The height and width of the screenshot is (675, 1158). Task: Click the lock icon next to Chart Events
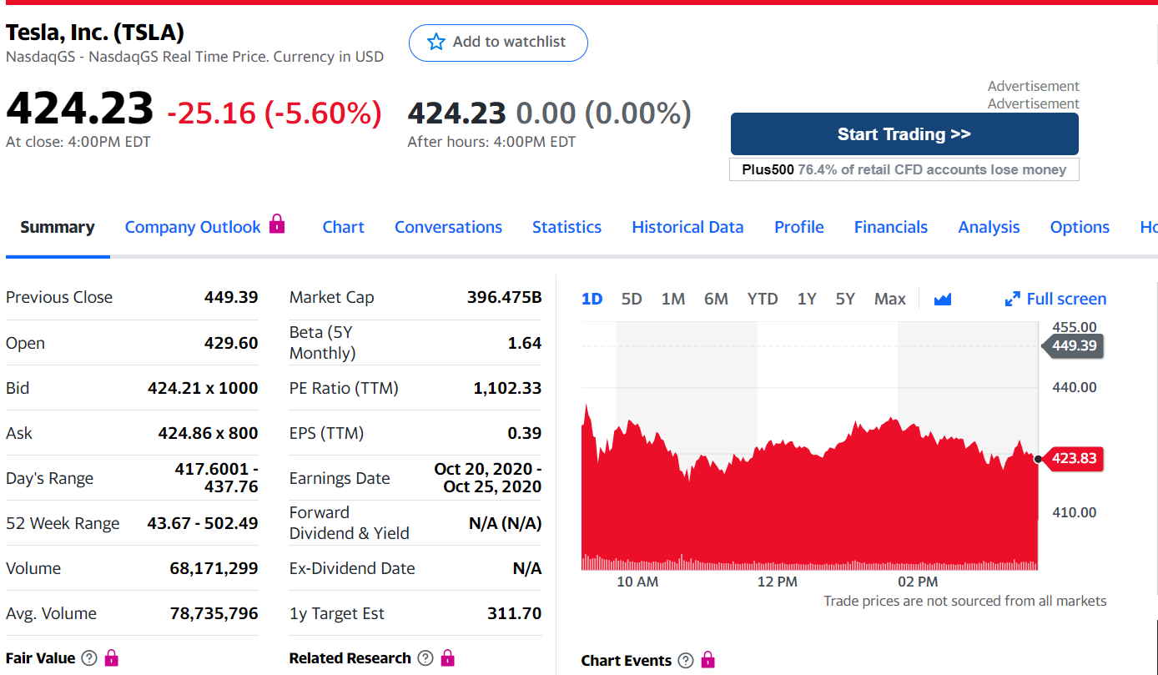[x=708, y=660]
